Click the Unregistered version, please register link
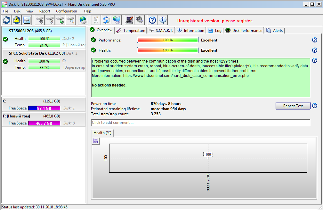Viewport: 323px width, 210px height. pos(215,21)
